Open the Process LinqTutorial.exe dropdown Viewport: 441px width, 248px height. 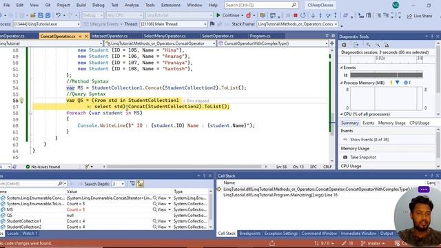tap(47, 24)
